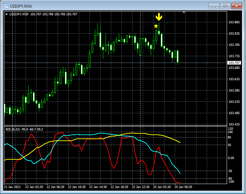Click the 22 Jan 18:30 time label

120,187
